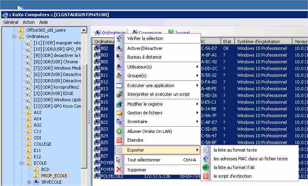Viewport: 308px width, 186px height.
Task: Select [8] [ODR/USR] Chrome policy item
Action: click(55, 62)
